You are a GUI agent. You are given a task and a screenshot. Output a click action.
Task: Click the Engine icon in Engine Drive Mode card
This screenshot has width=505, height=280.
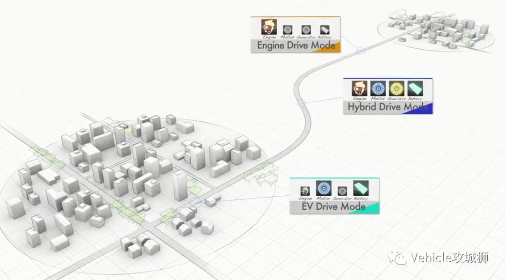pos(269,27)
